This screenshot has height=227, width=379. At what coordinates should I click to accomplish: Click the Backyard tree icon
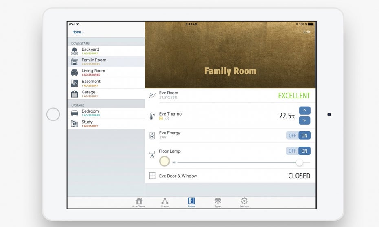coord(75,51)
